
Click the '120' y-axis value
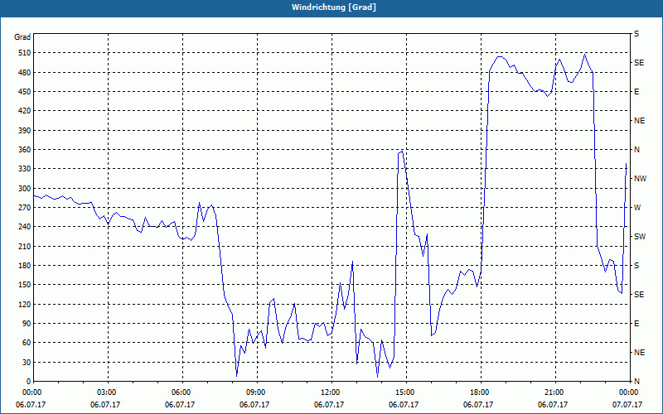click(x=25, y=304)
